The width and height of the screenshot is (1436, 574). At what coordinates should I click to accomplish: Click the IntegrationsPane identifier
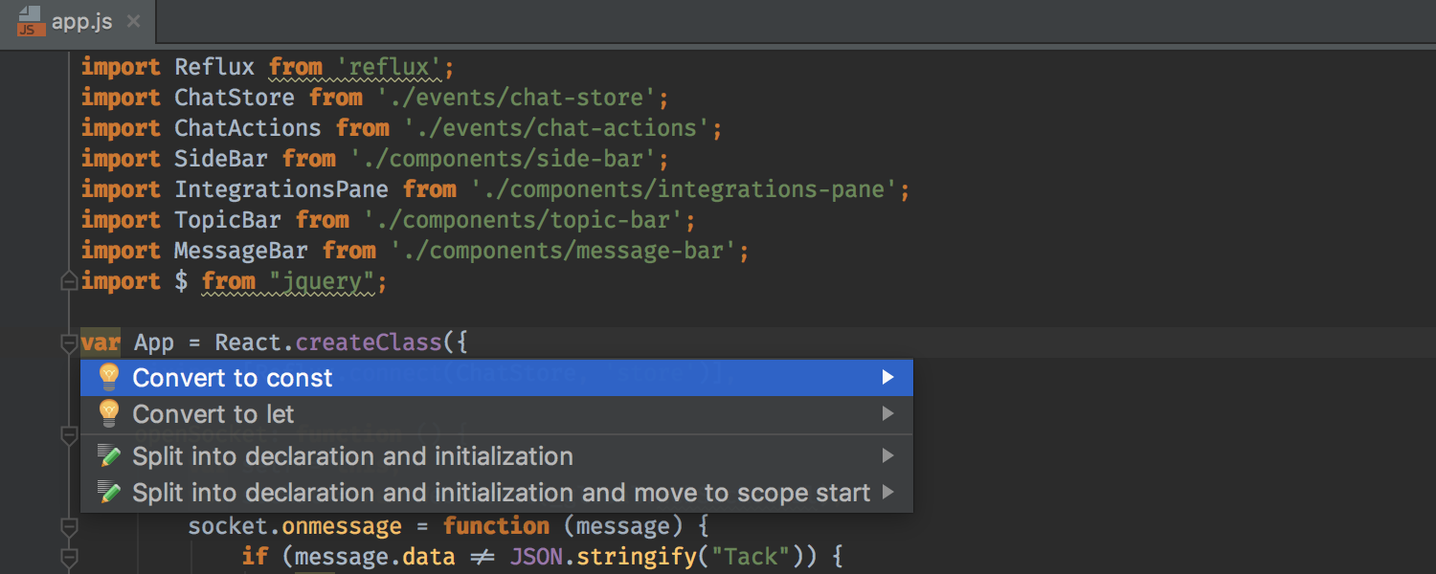point(281,189)
